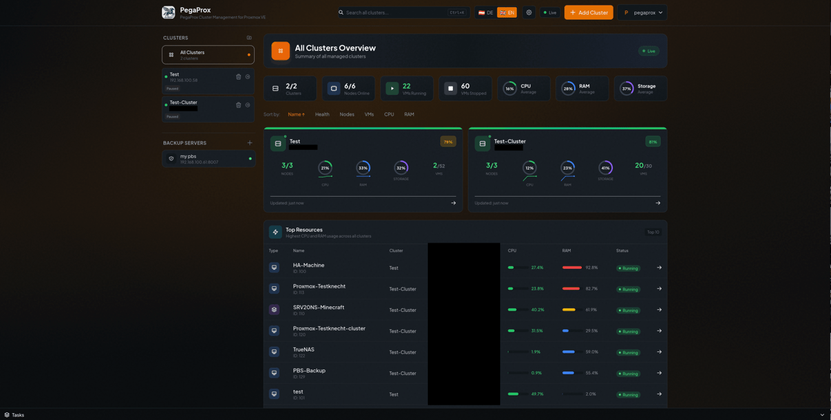Image resolution: width=831 pixels, height=420 pixels.
Task: Open the pegaprox user dropdown
Action: (643, 12)
